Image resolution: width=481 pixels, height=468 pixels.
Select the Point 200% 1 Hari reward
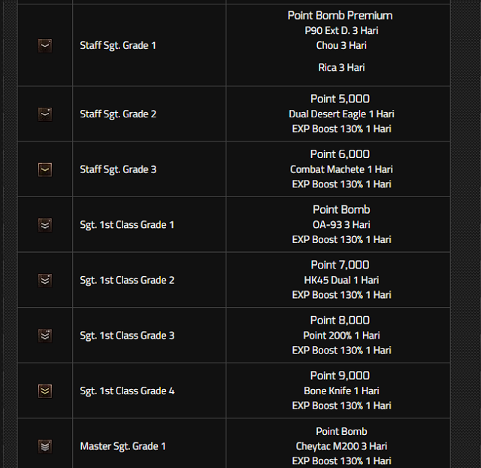pos(341,336)
